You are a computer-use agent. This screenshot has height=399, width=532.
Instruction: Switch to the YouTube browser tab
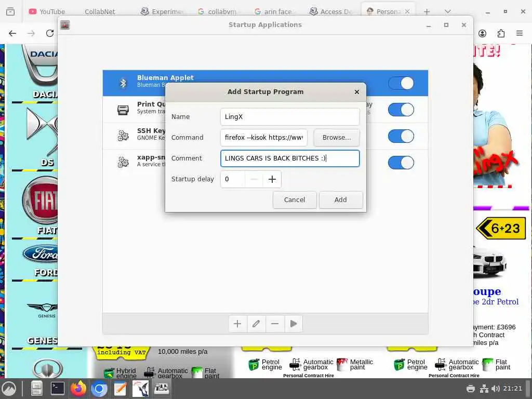point(47,11)
